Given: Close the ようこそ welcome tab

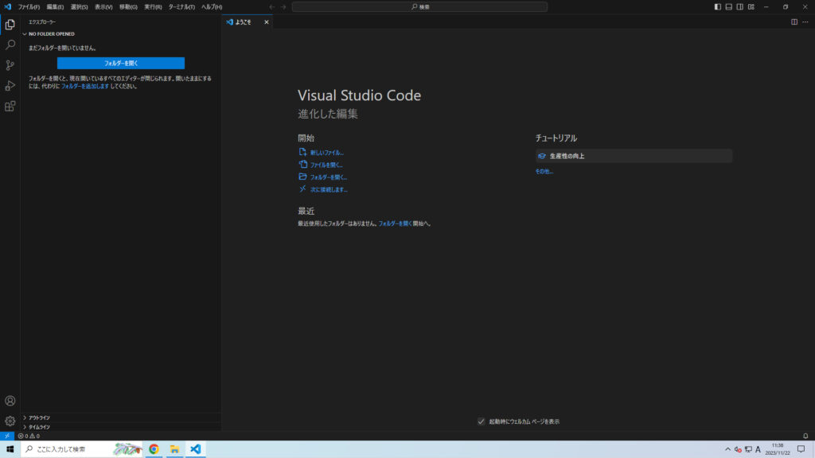Looking at the screenshot, I should 267,21.
